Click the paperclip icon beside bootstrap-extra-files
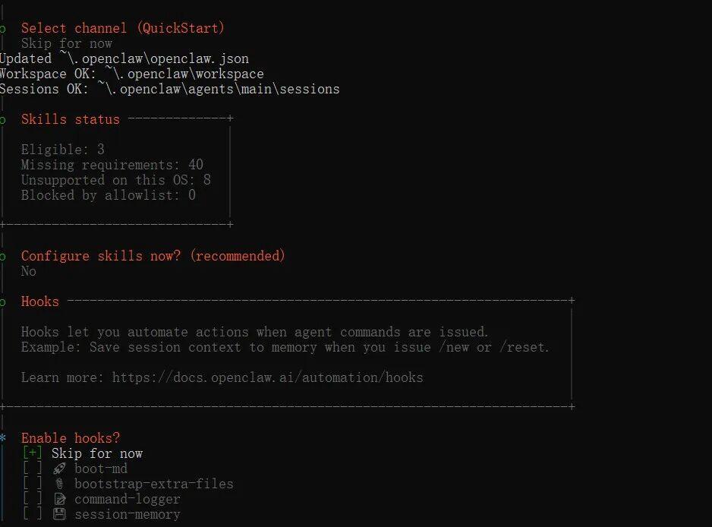Image resolution: width=712 pixels, height=527 pixels. [59, 484]
